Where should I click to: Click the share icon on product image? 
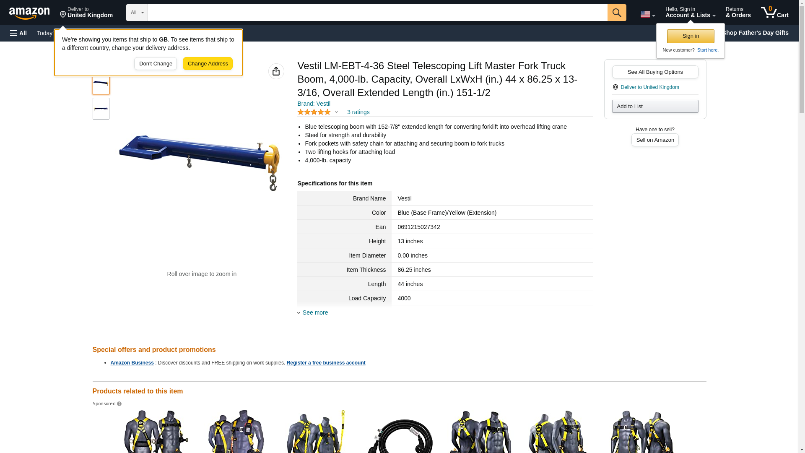(x=276, y=71)
